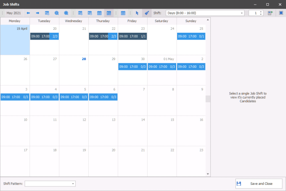
Task: Click the calendar icon right after the forward arrow
Action: [47, 13]
